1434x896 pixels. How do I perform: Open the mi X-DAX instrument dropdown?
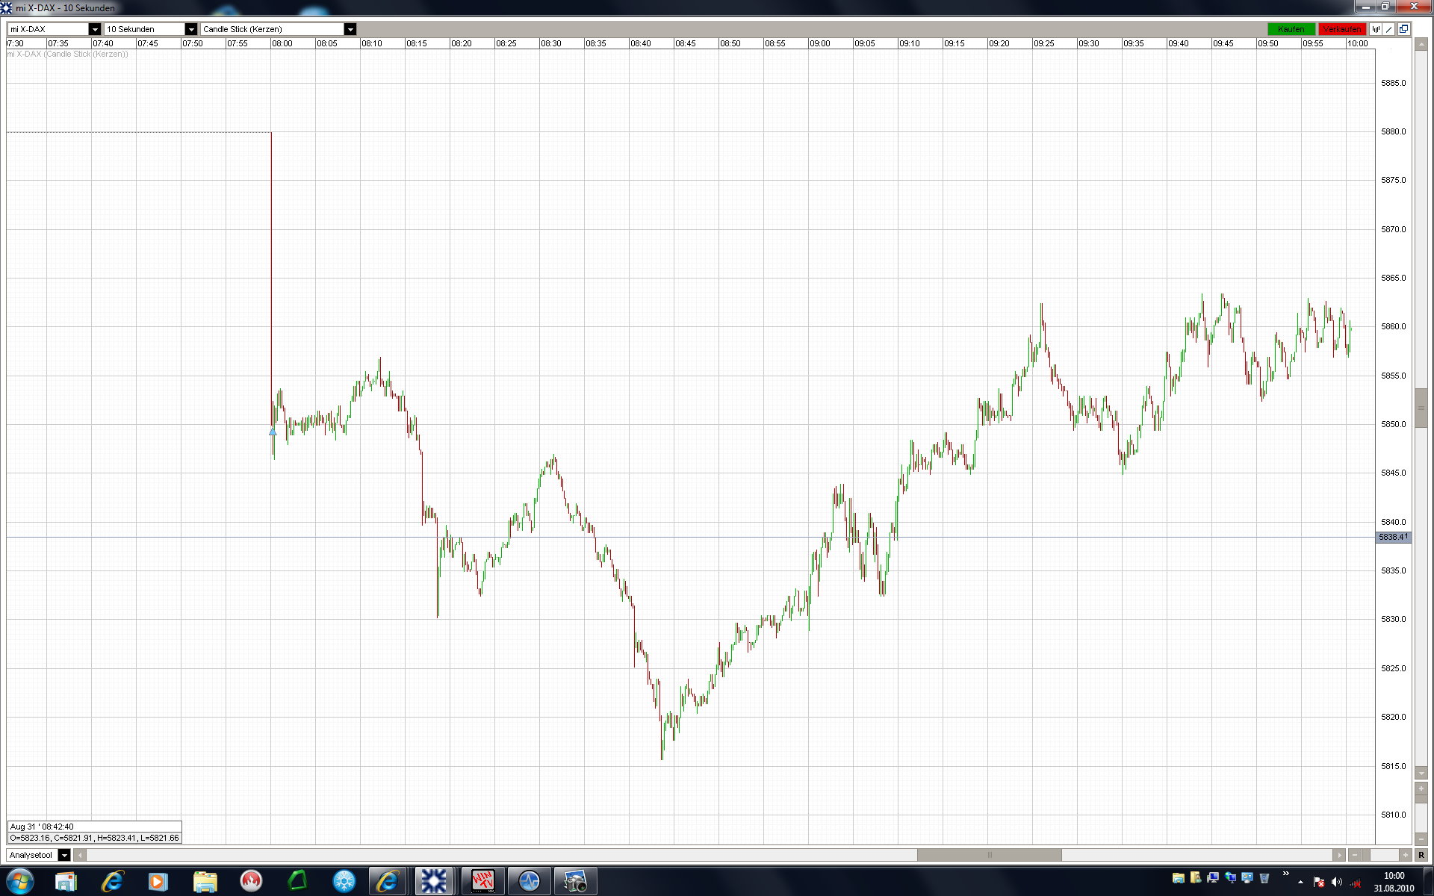(94, 29)
